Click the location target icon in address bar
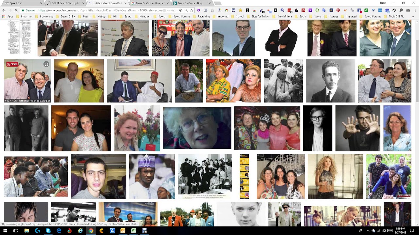 point(181,10)
